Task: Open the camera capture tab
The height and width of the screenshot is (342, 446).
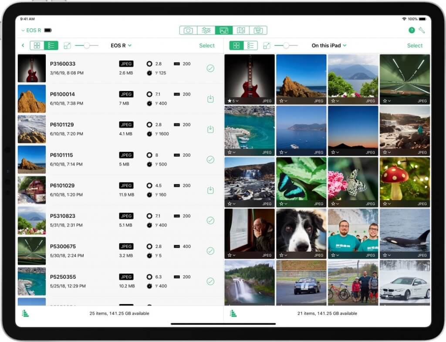Action: click(x=188, y=30)
